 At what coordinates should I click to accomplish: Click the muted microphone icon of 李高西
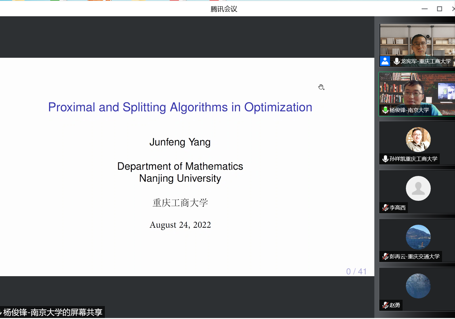(385, 208)
